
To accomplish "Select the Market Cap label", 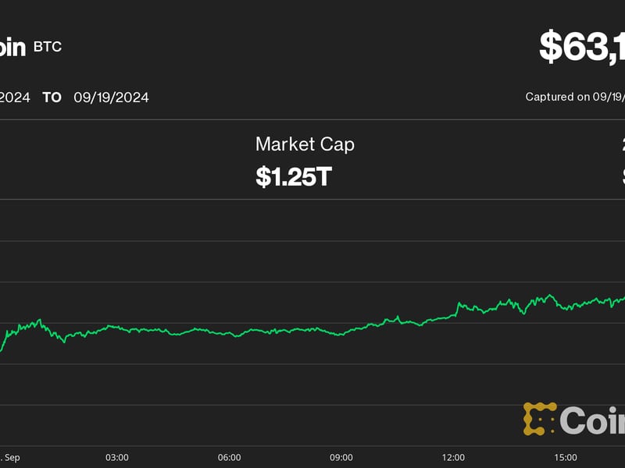I will (305, 144).
